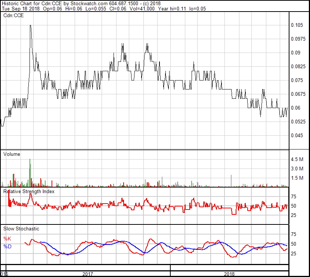Click the blue '%D' legend label

tap(7, 246)
